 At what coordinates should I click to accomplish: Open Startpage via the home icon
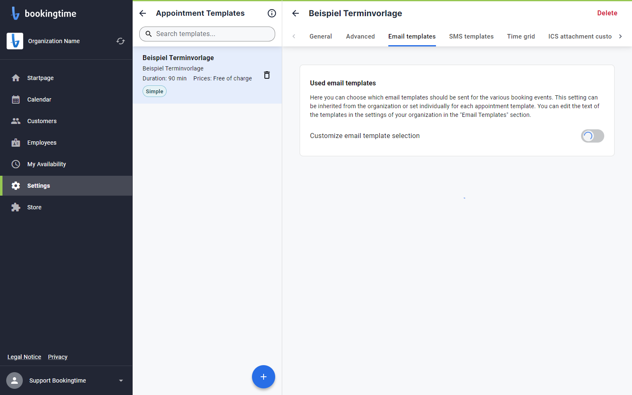click(x=16, y=78)
